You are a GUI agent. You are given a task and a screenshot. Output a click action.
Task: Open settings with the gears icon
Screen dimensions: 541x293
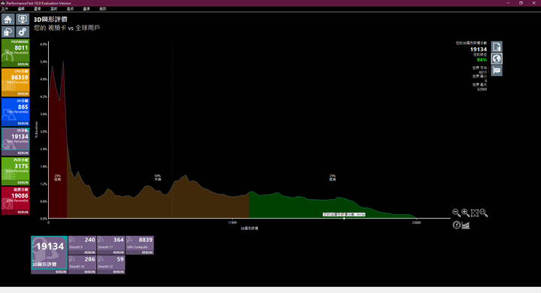tap(23, 32)
